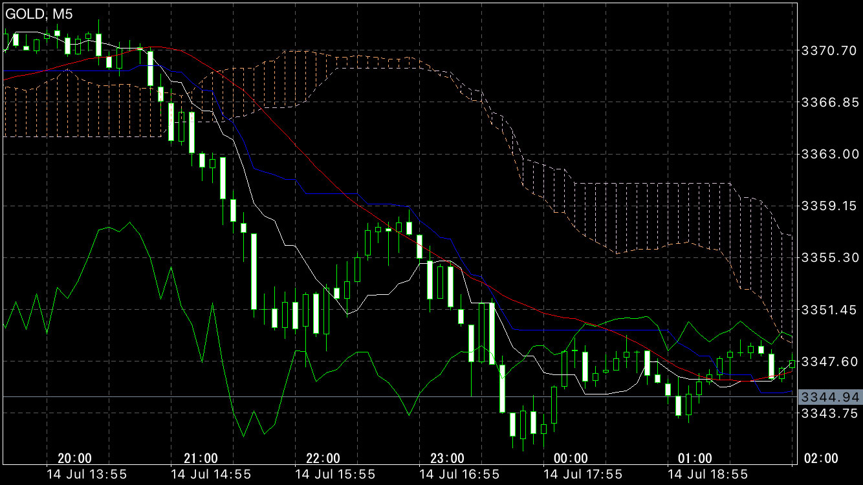Image resolution: width=863 pixels, height=485 pixels.
Task: Click the 14 Jul 18:55 date label
Action: [708, 475]
